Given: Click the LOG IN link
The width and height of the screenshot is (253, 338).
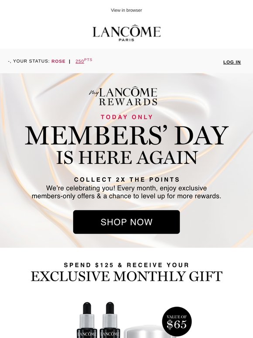Looking at the screenshot, I should [x=232, y=62].
